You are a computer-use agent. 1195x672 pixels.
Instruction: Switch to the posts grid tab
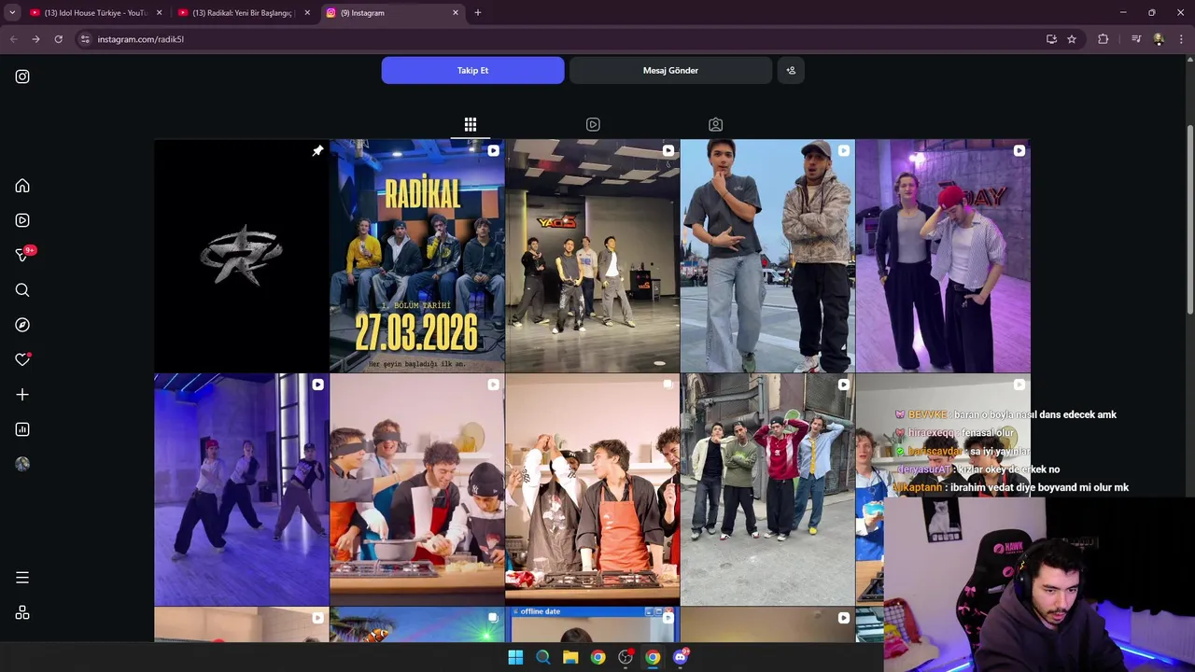(471, 124)
